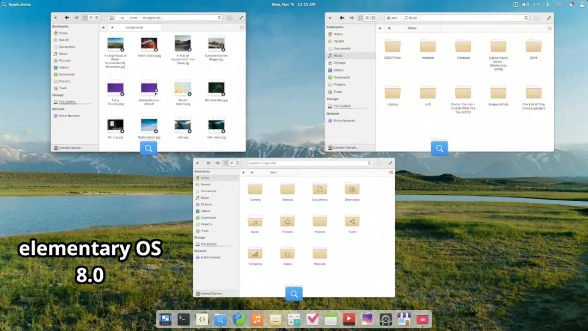This screenshot has height=331, width=588.
Task: Open System Settings gear in dock
Action: pos(385,320)
